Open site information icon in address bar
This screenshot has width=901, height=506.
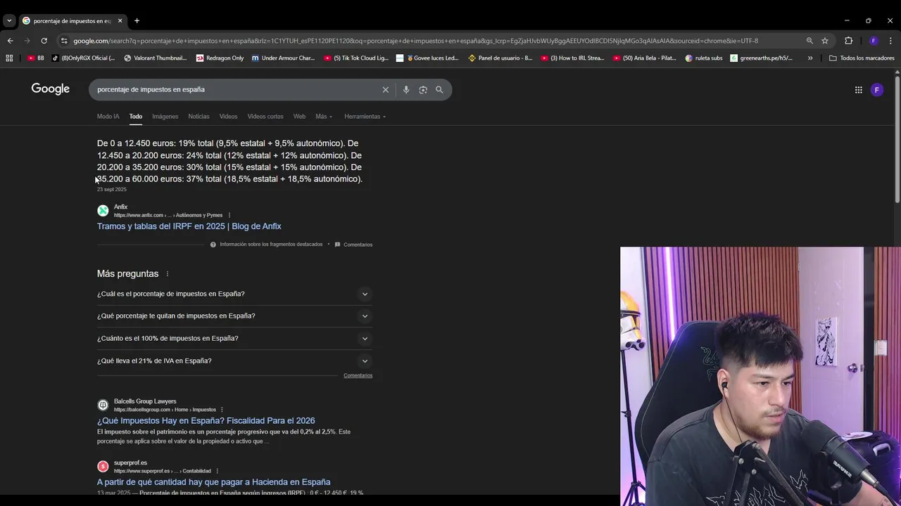(64, 41)
